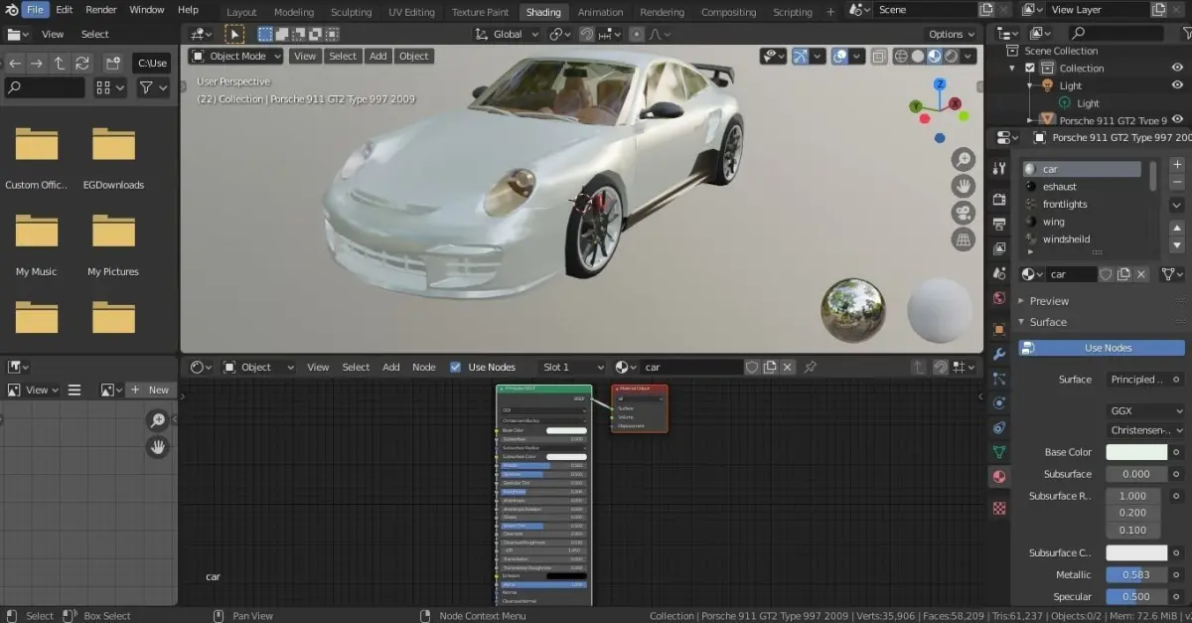Viewport: 1192px width, 623px height.
Task: Unlink the car material in Properties panel
Action: coord(1141,274)
